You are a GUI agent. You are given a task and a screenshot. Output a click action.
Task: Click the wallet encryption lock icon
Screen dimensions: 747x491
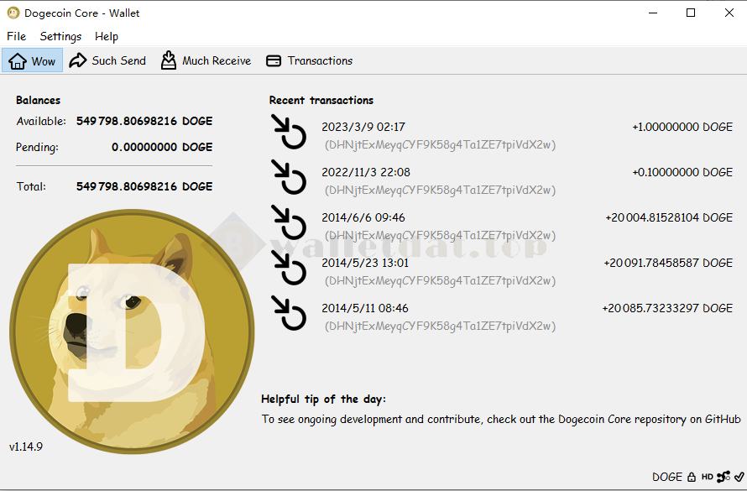692,477
